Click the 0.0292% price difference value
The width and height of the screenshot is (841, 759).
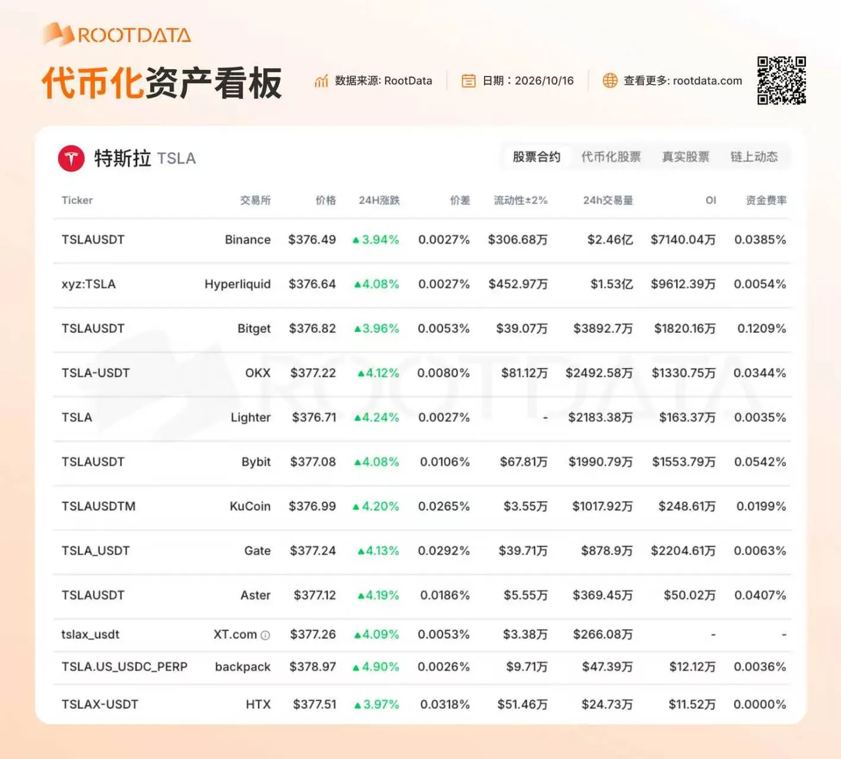444,551
